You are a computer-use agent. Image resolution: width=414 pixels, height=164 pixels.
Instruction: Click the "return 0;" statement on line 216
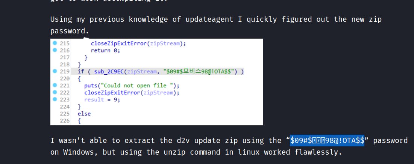[105, 50]
